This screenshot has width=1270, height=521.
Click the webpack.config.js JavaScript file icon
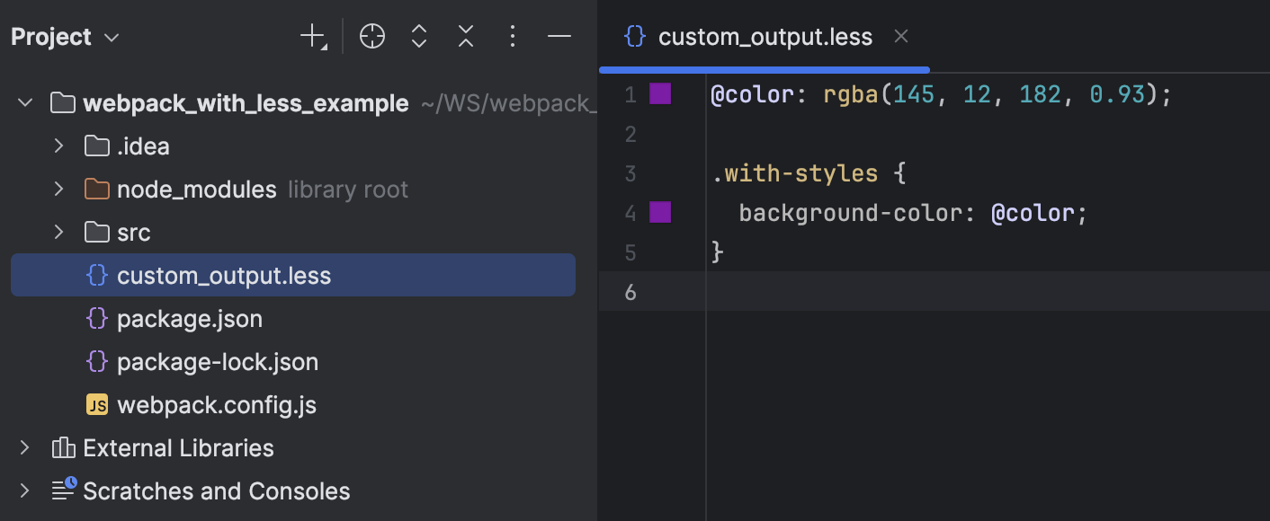[x=97, y=404]
